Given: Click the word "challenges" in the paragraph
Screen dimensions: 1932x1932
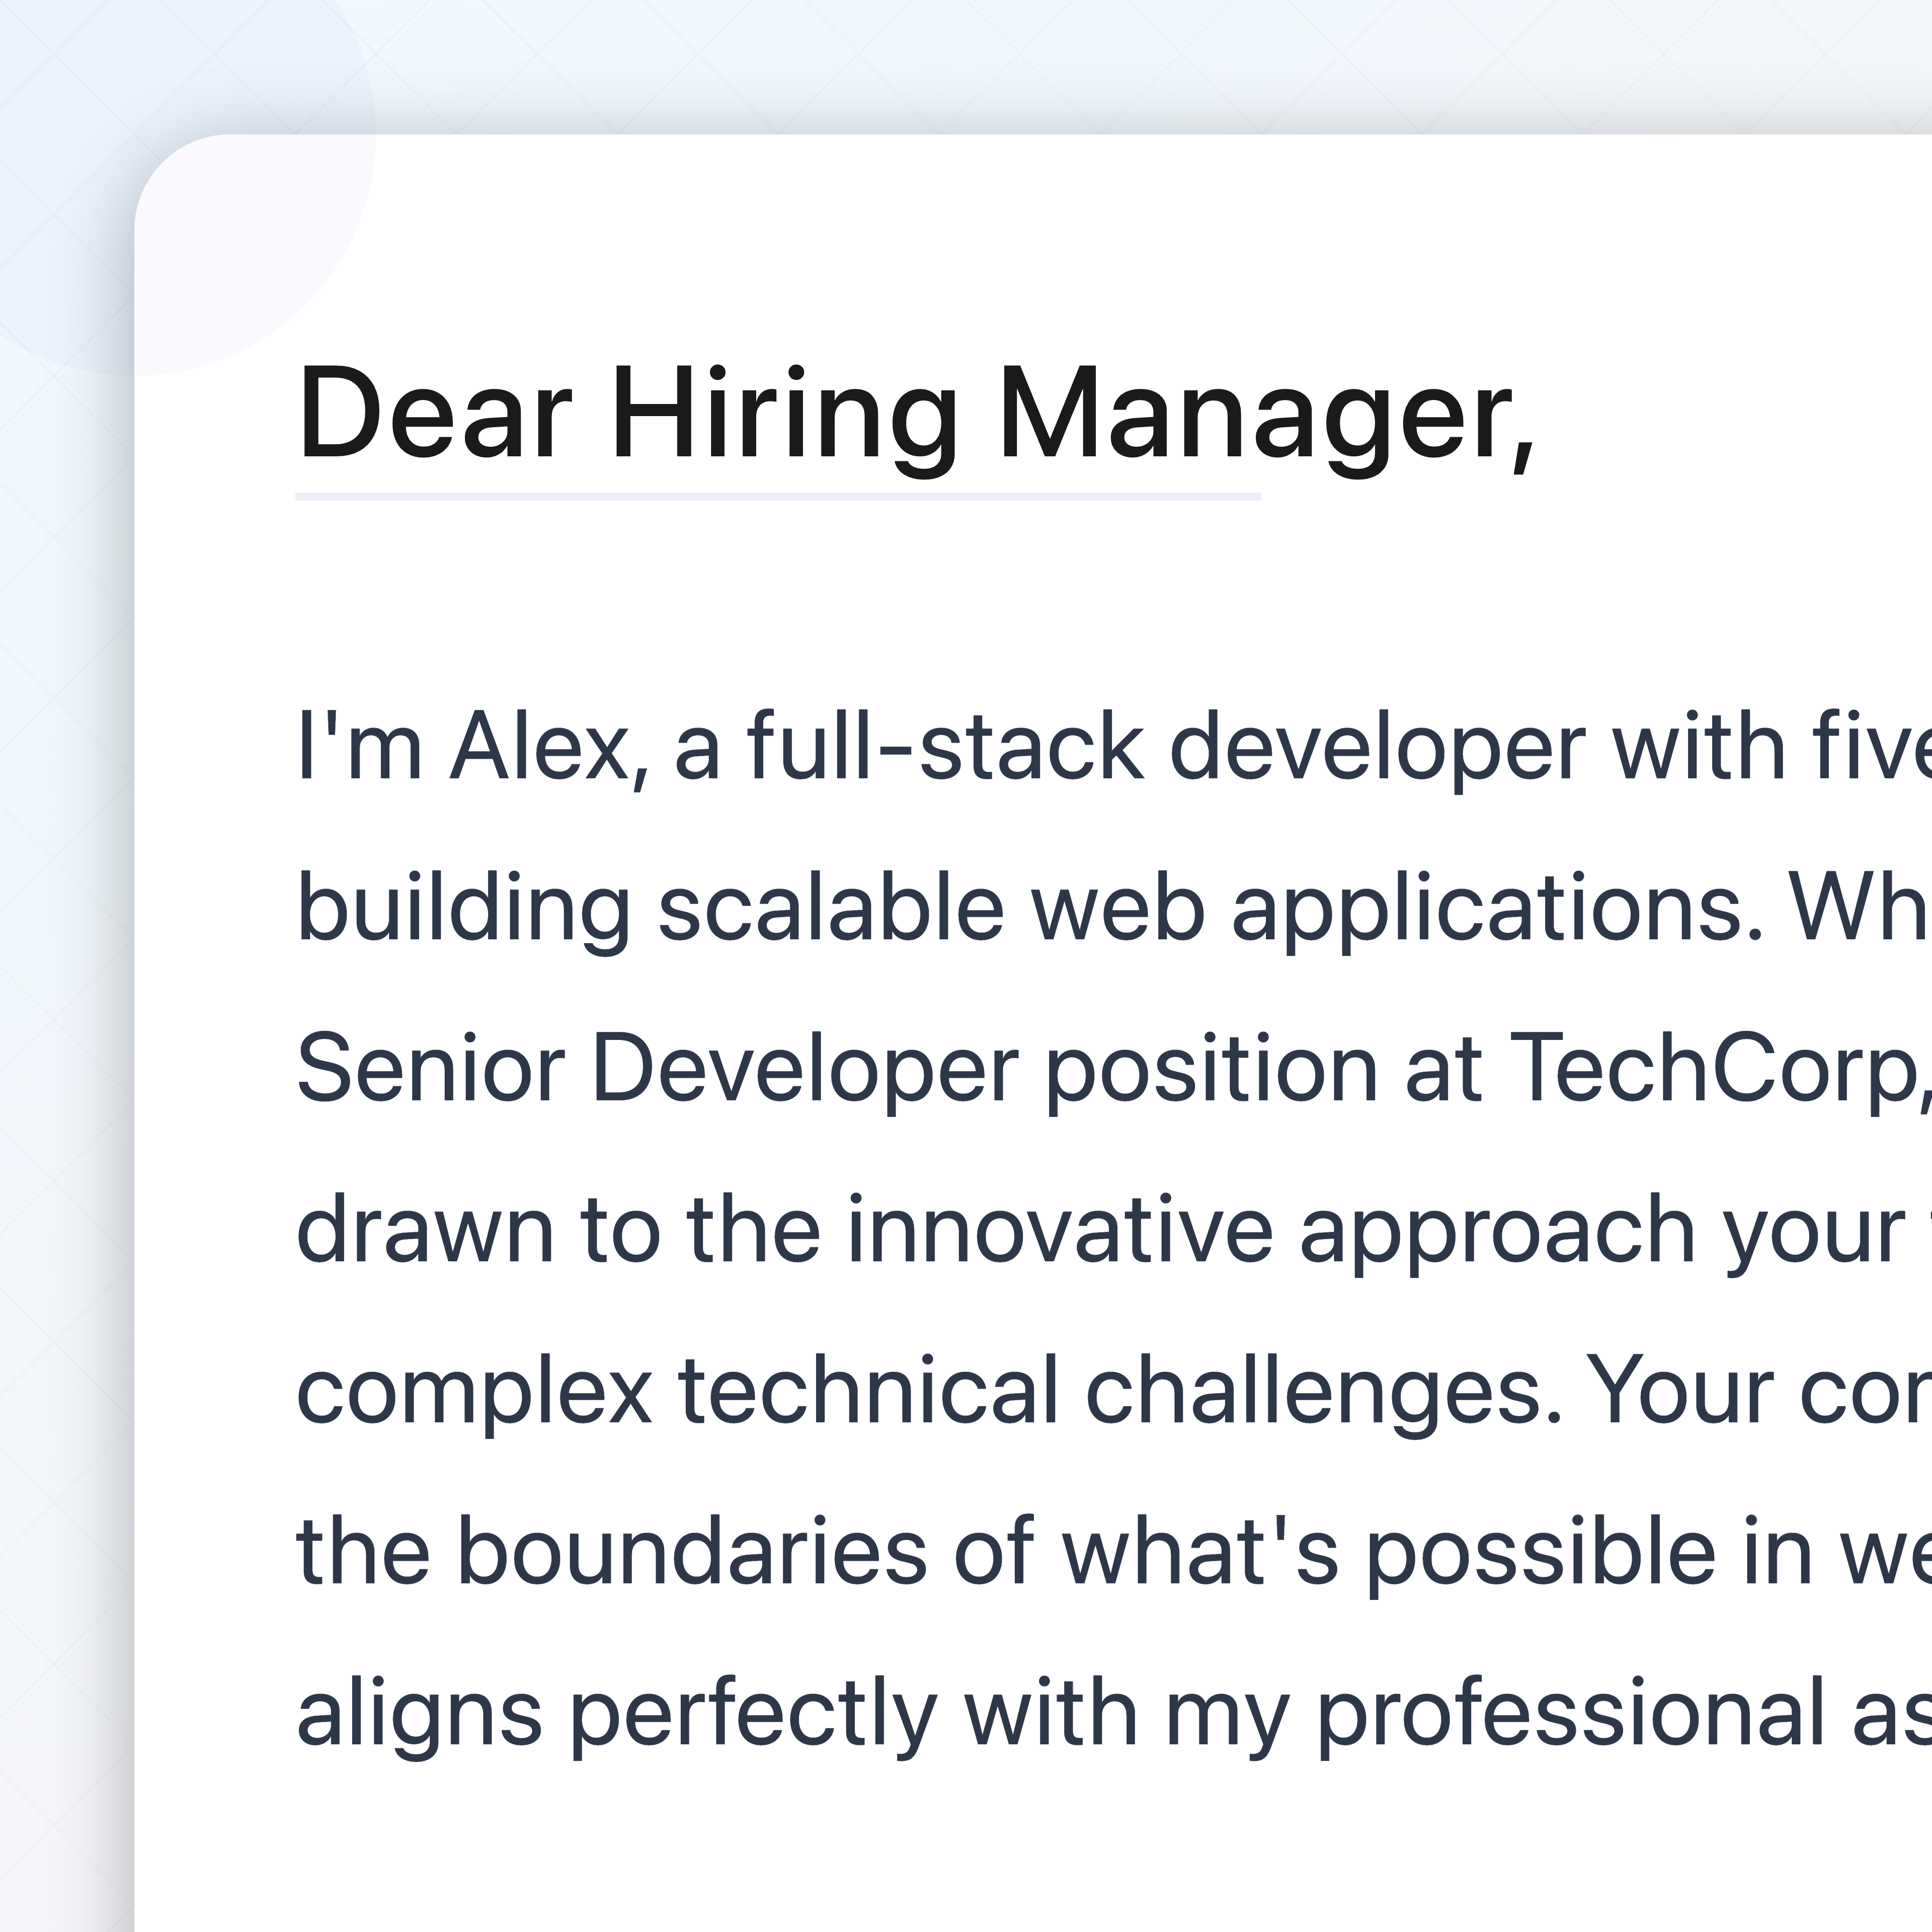Looking at the screenshot, I should tap(1322, 1391).
